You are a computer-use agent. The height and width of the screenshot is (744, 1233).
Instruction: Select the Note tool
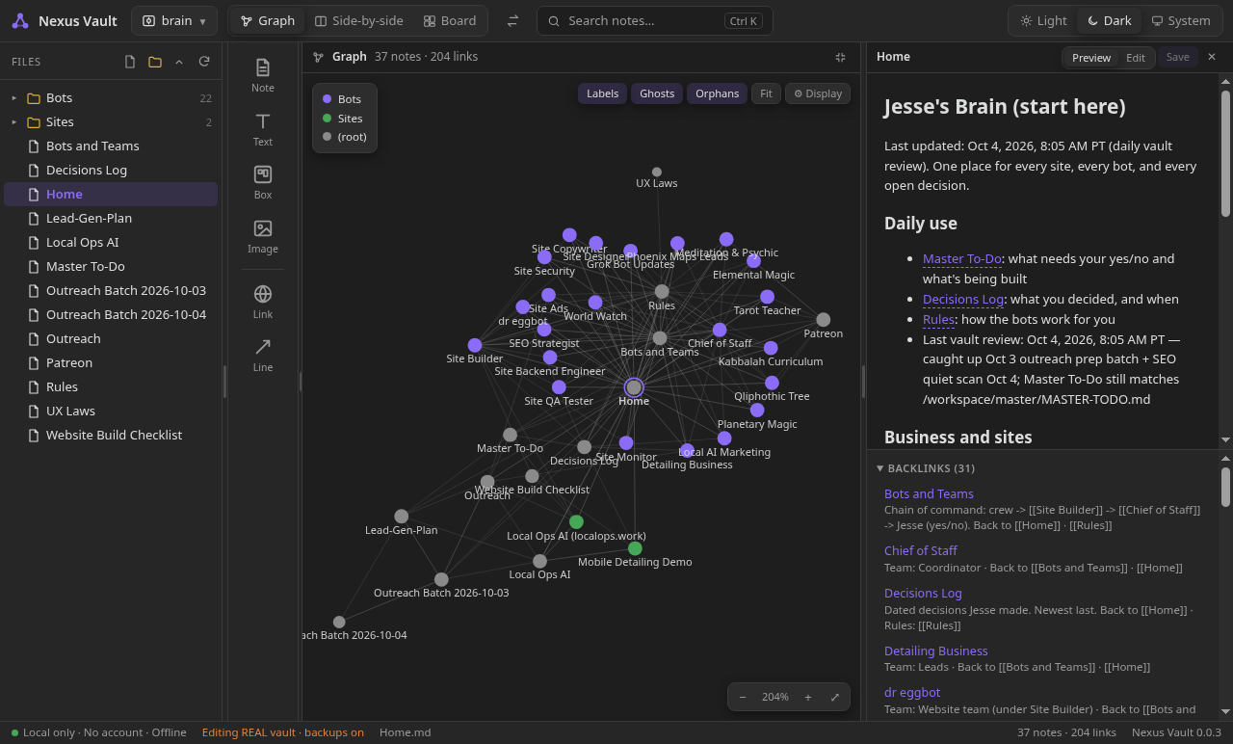click(263, 75)
